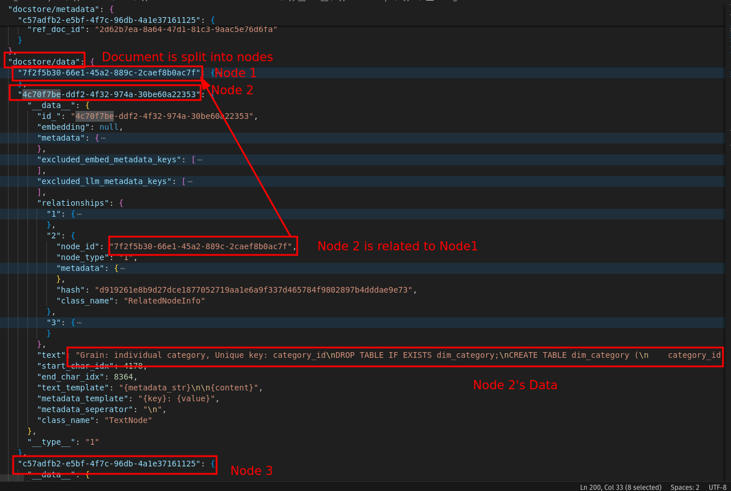Click the "RelatedNodeInfo" class name value
Image resolution: width=731 pixels, height=491 pixels.
(164, 301)
